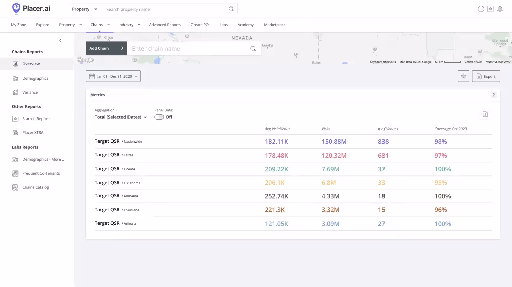
Task: Open map Terms of Use link
Action: click(x=474, y=62)
